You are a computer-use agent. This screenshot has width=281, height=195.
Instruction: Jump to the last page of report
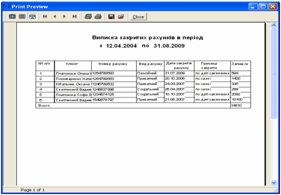tap(75, 17)
